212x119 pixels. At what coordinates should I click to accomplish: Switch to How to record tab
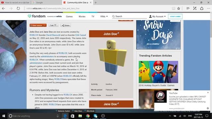(15, 2)
